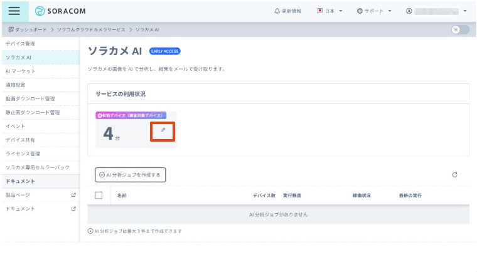The height and width of the screenshot is (272, 477).
Task: Click the AI 分析ジョブがありません message
Action: tap(278, 215)
